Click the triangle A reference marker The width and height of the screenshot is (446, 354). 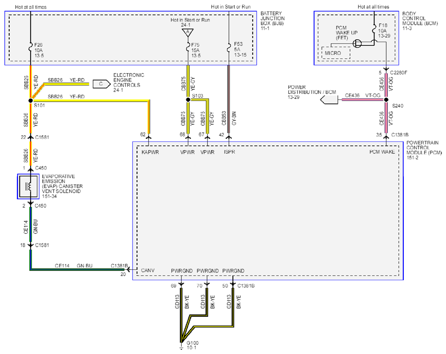point(187,33)
